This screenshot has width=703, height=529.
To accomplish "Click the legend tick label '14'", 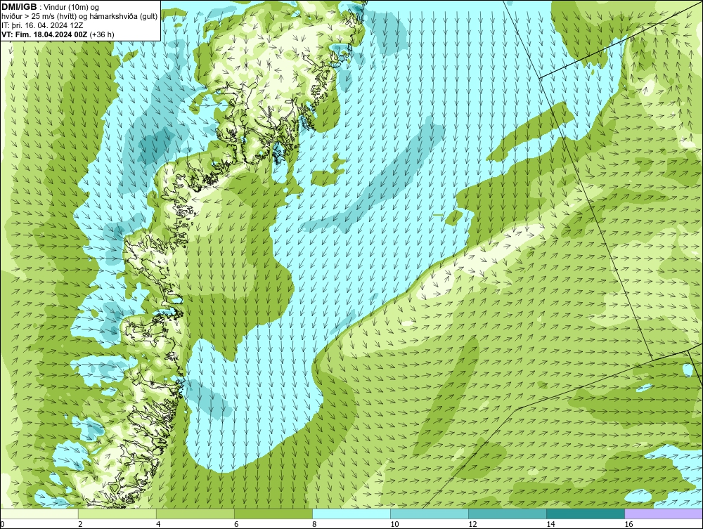I will (550, 525).
